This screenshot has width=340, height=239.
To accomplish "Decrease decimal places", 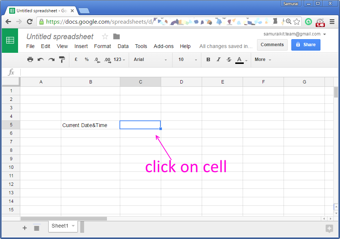I will pyautogui.click(x=97, y=60).
